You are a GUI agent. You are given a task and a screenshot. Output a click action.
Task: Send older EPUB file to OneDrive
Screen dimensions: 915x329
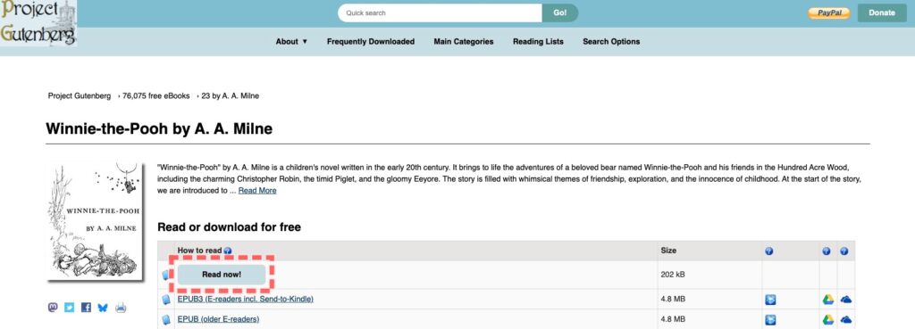coord(846,320)
